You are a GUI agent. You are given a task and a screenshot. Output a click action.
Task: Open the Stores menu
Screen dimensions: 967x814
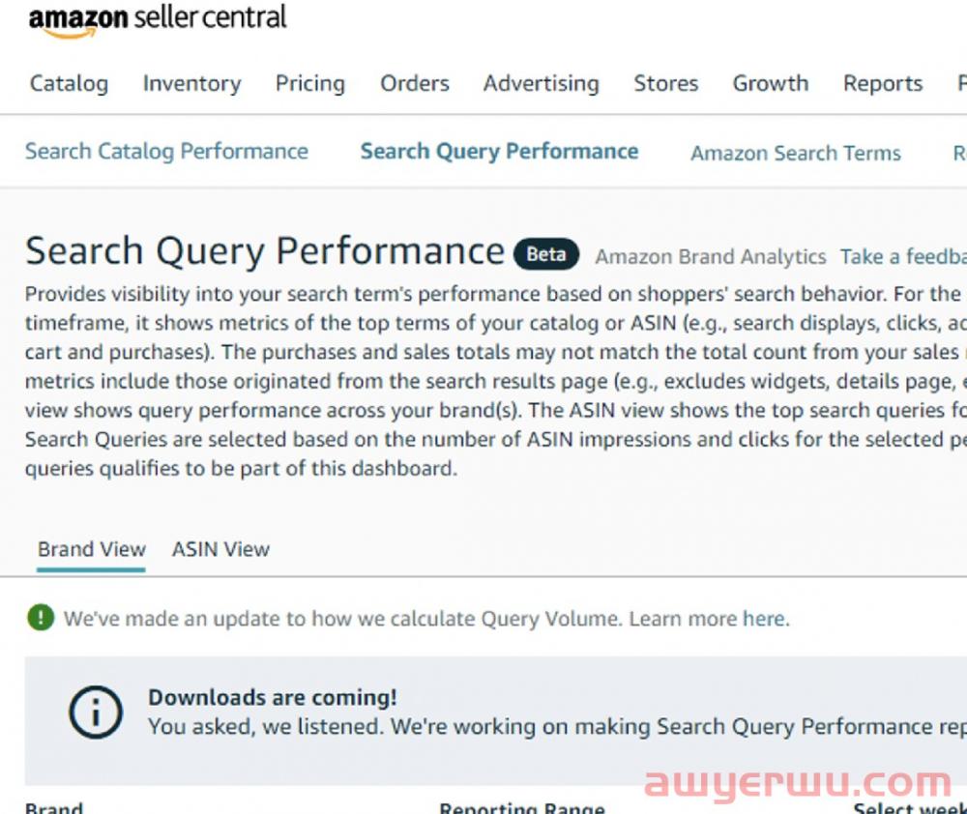(666, 83)
